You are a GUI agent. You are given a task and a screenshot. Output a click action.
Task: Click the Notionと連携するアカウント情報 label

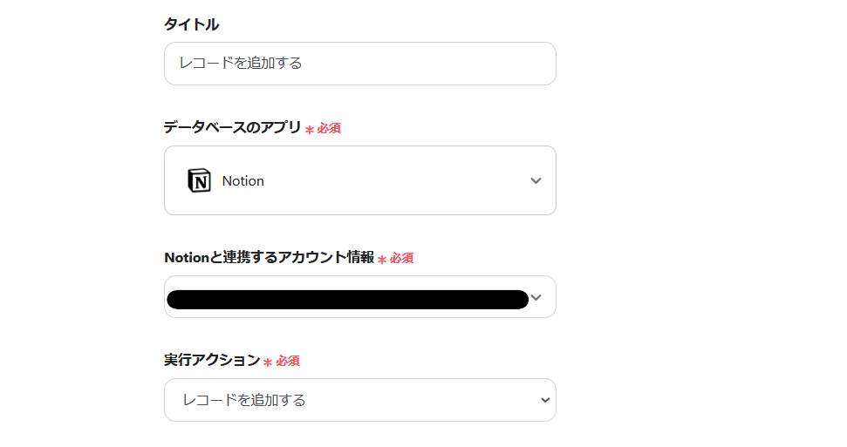pos(269,257)
